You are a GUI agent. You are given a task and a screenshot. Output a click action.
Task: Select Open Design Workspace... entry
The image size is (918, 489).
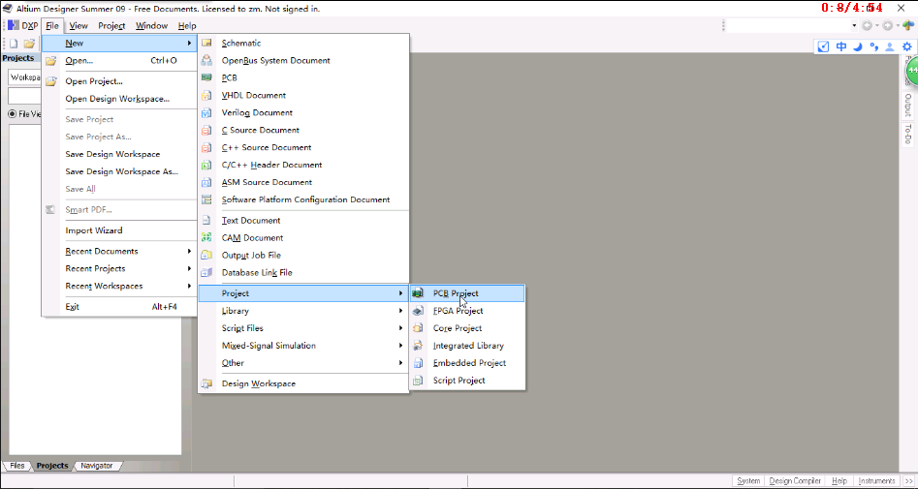119,99
